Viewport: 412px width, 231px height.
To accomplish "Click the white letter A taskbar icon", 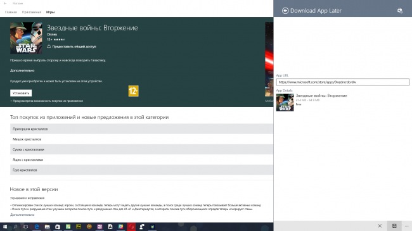I will [x=110, y=227].
